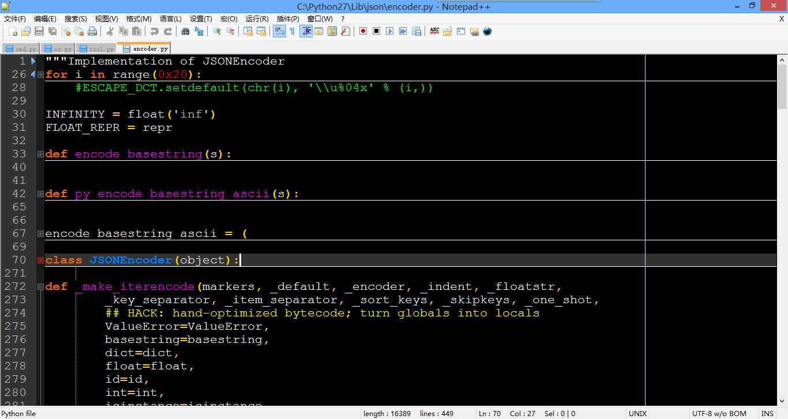Click 'Python file' status bar text
Image resolution: width=788 pixels, height=419 pixels.
(x=18, y=414)
